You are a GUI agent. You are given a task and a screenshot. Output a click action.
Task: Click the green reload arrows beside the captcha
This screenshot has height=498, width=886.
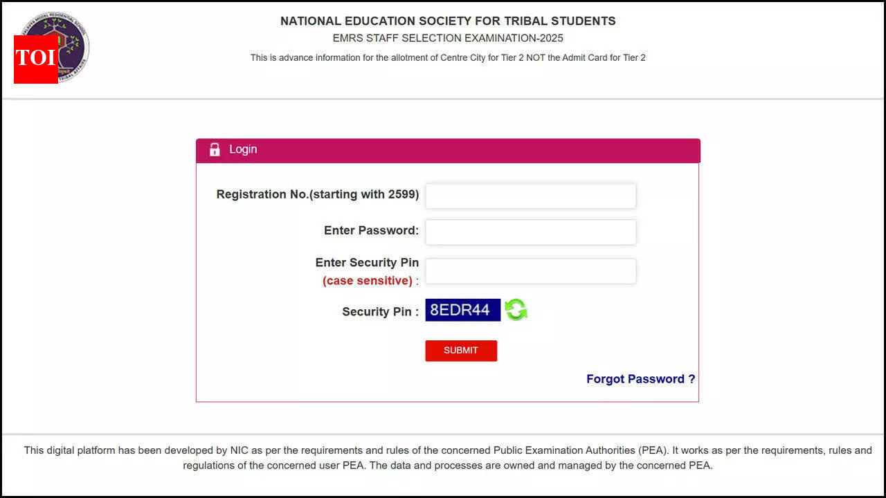click(x=516, y=310)
